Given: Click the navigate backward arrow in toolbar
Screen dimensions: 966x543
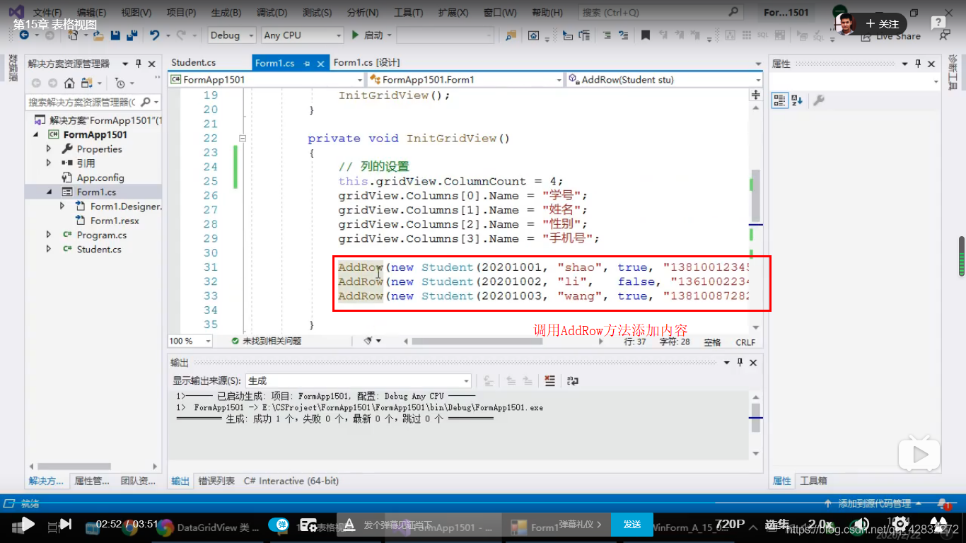Looking at the screenshot, I should tap(25, 35).
